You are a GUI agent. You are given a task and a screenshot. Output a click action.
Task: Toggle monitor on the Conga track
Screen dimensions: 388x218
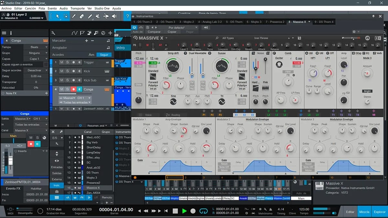[80, 89]
